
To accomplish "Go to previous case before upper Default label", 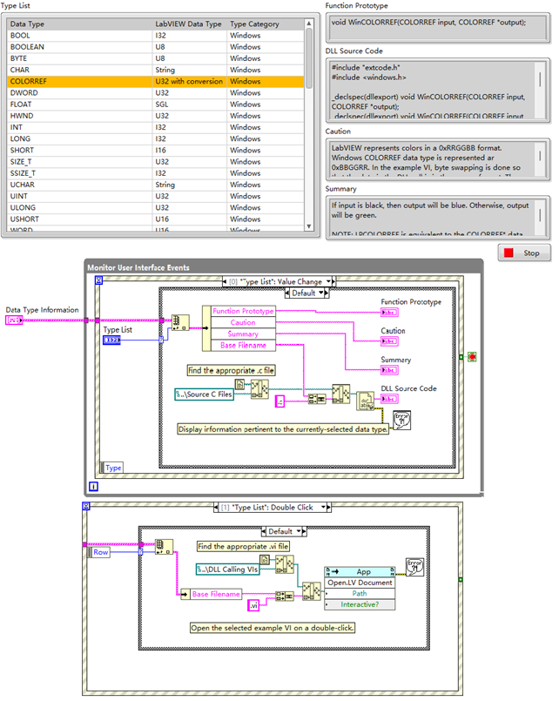I will [287, 293].
